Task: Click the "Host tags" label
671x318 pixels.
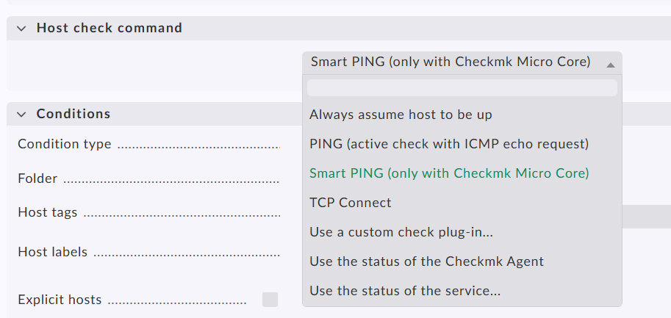Action: 48,213
